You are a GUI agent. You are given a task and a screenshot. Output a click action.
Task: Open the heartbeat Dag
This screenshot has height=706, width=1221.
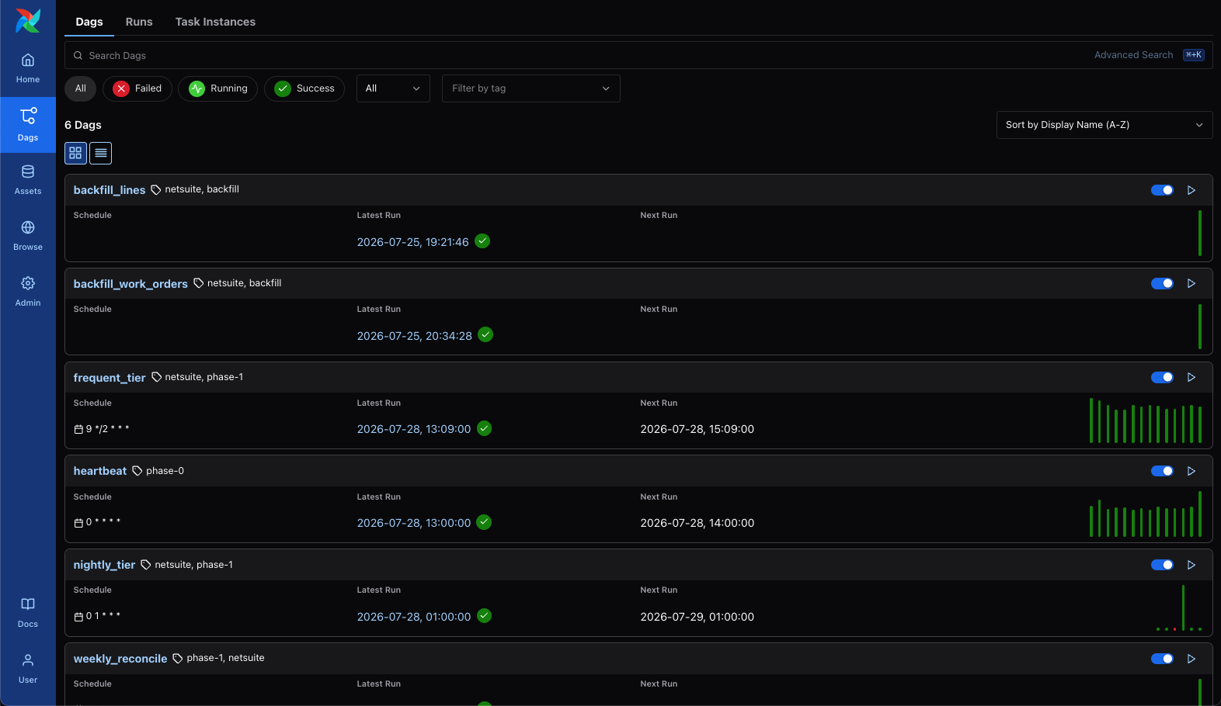tap(100, 471)
